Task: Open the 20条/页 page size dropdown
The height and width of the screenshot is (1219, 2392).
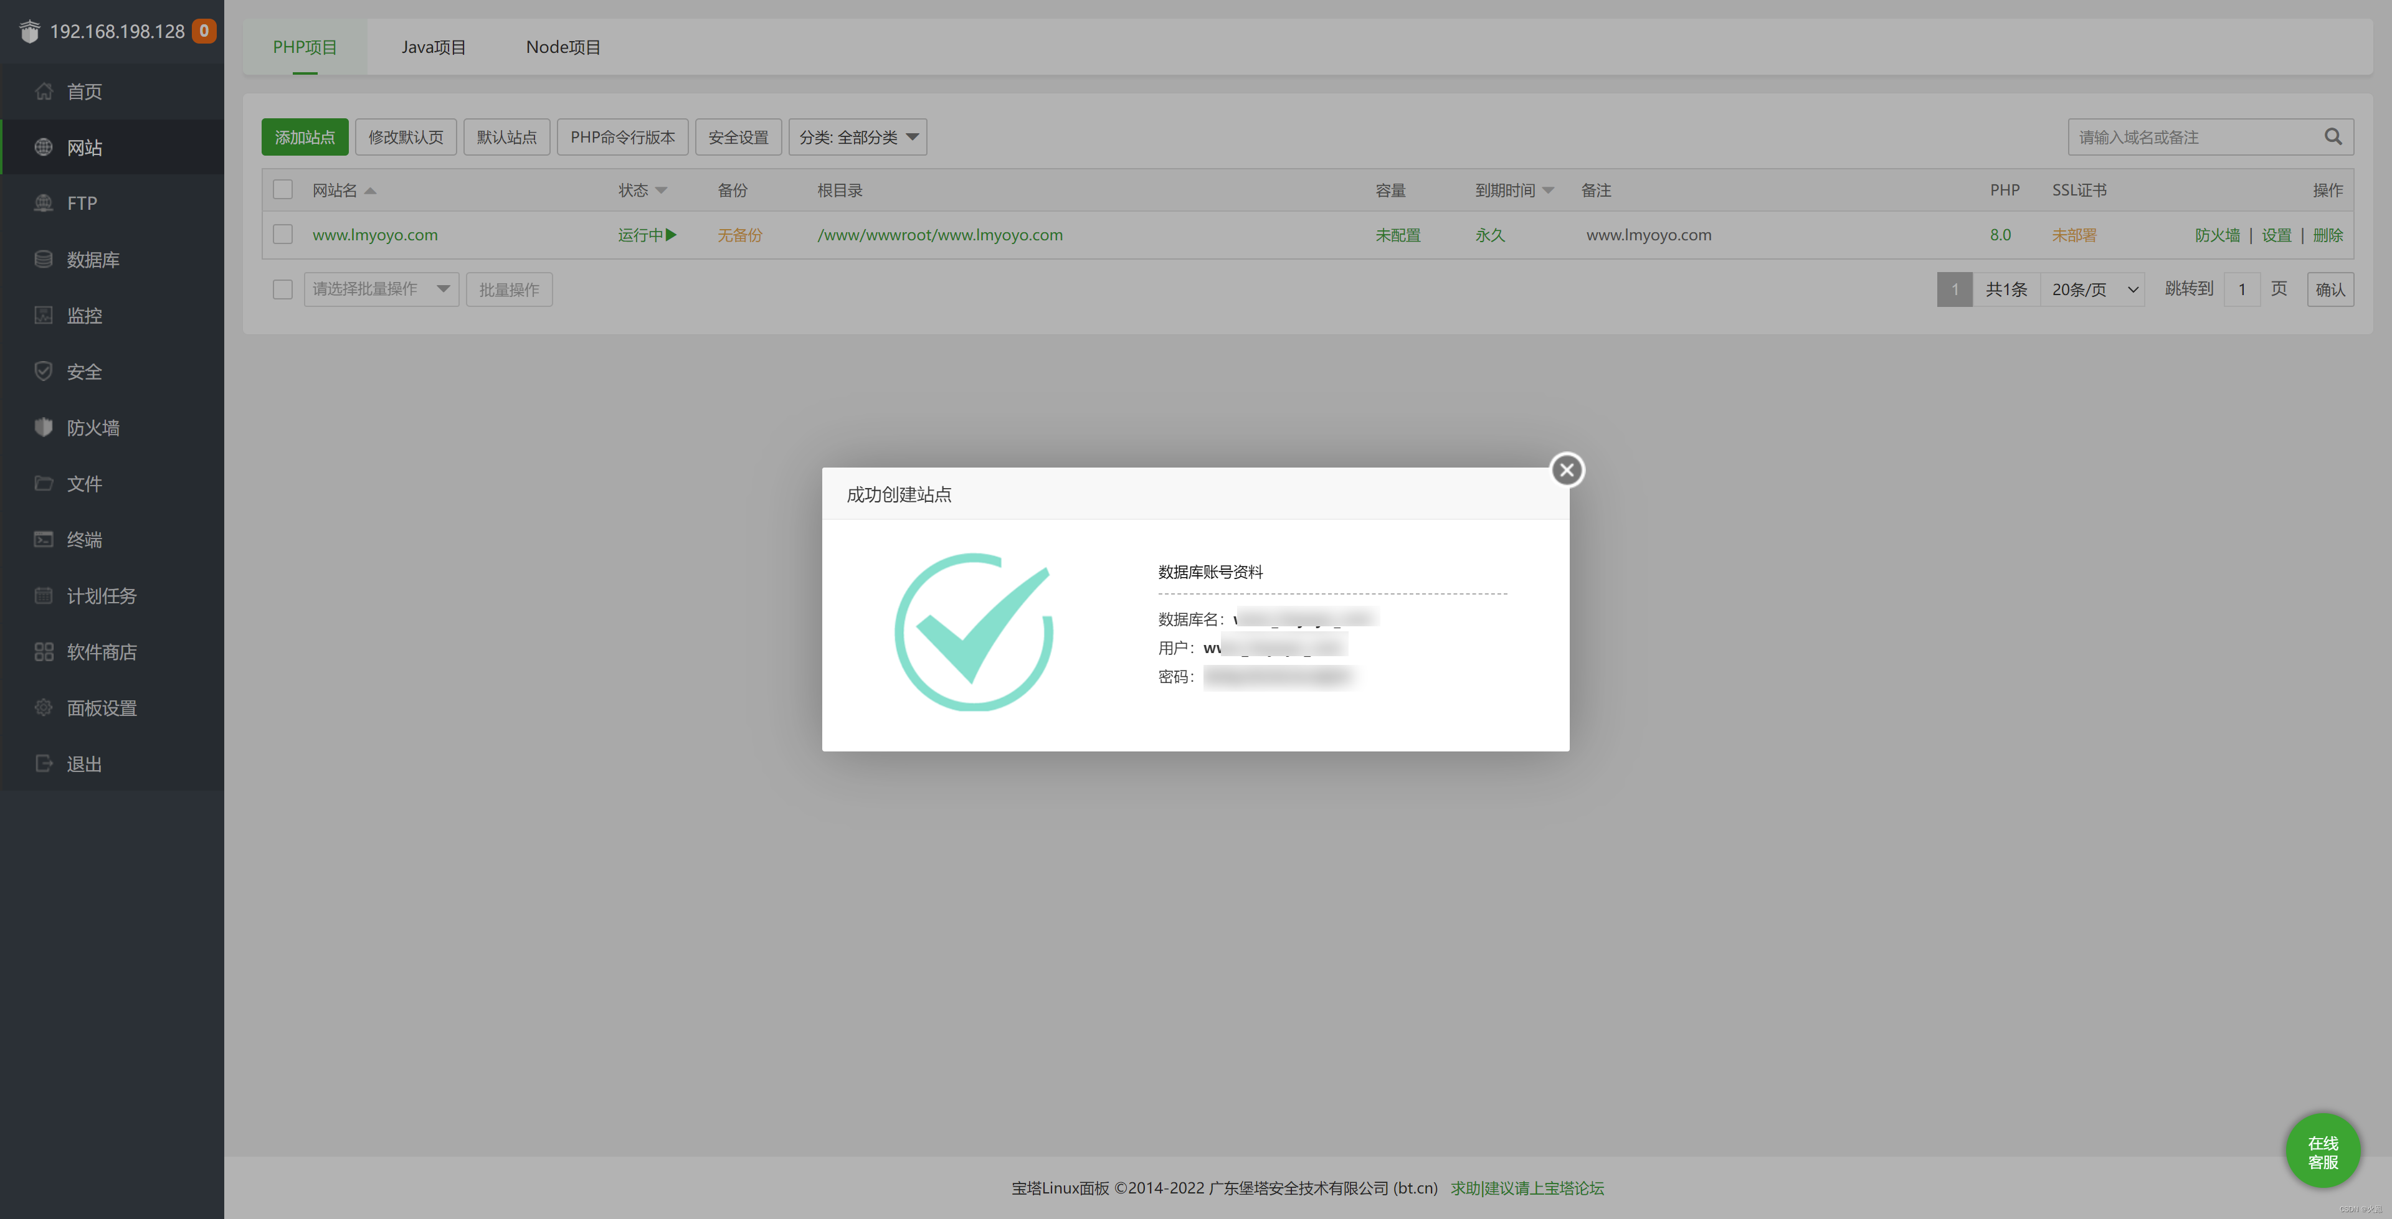Action: point(2093,289)
